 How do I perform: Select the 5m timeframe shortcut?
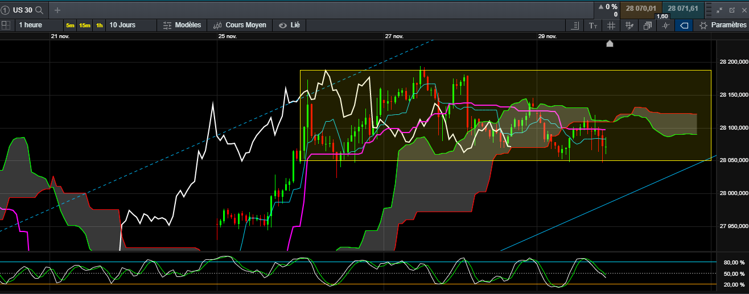click(69, 26)
